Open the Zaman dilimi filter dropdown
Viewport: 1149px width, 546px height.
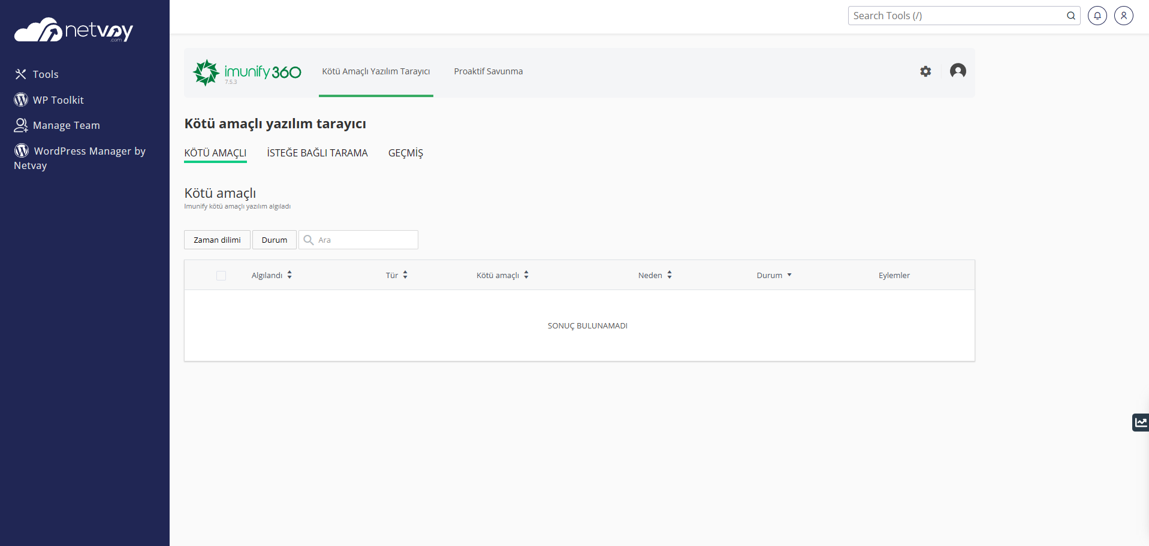coord(217,240)
